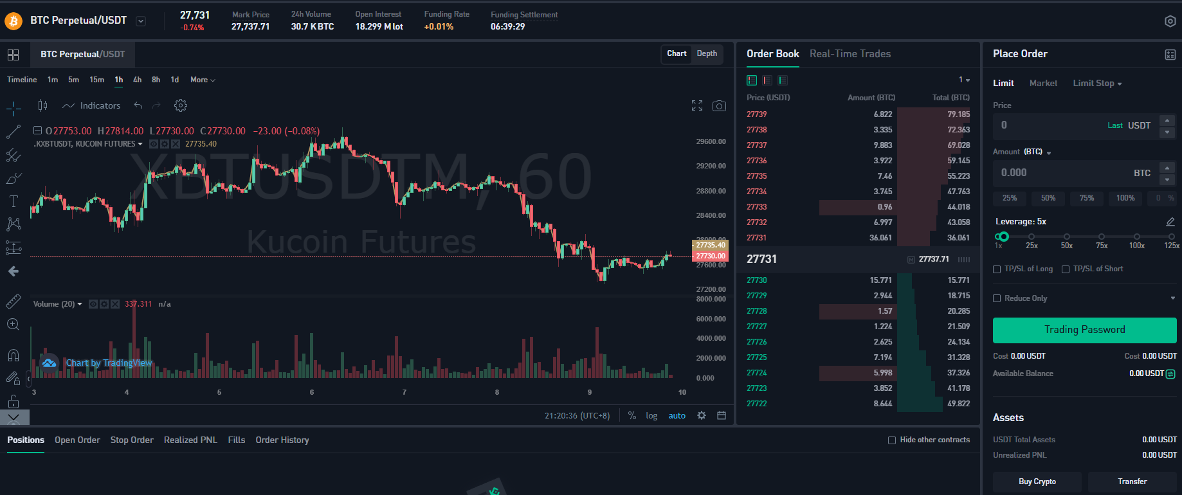Select the zoom in tool

[14, 325]
